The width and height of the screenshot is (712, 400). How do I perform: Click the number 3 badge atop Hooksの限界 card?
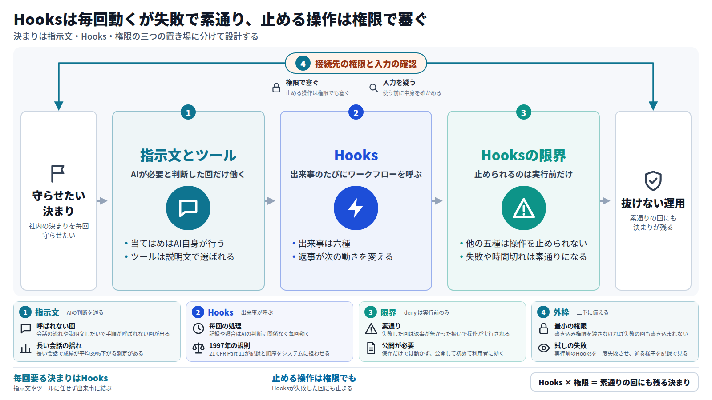[x=524, y=112]
